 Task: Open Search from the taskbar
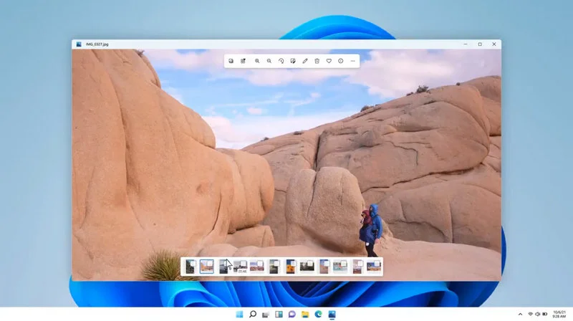pos(253,315)
